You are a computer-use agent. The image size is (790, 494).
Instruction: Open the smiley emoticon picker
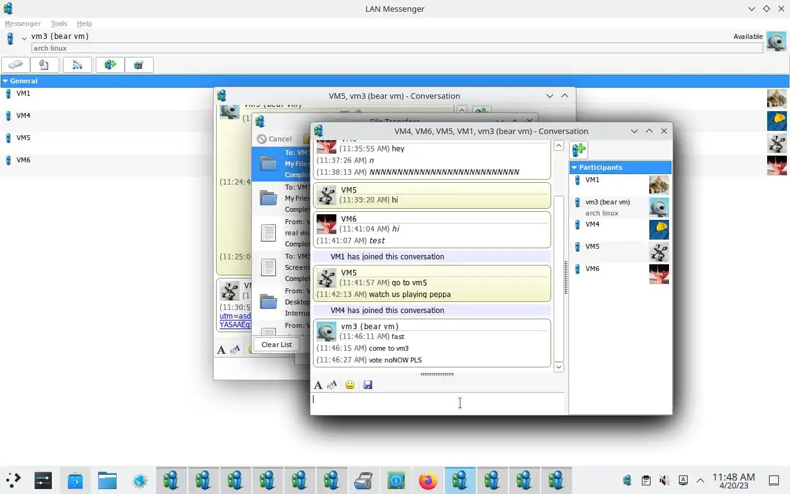coord(350,385)
